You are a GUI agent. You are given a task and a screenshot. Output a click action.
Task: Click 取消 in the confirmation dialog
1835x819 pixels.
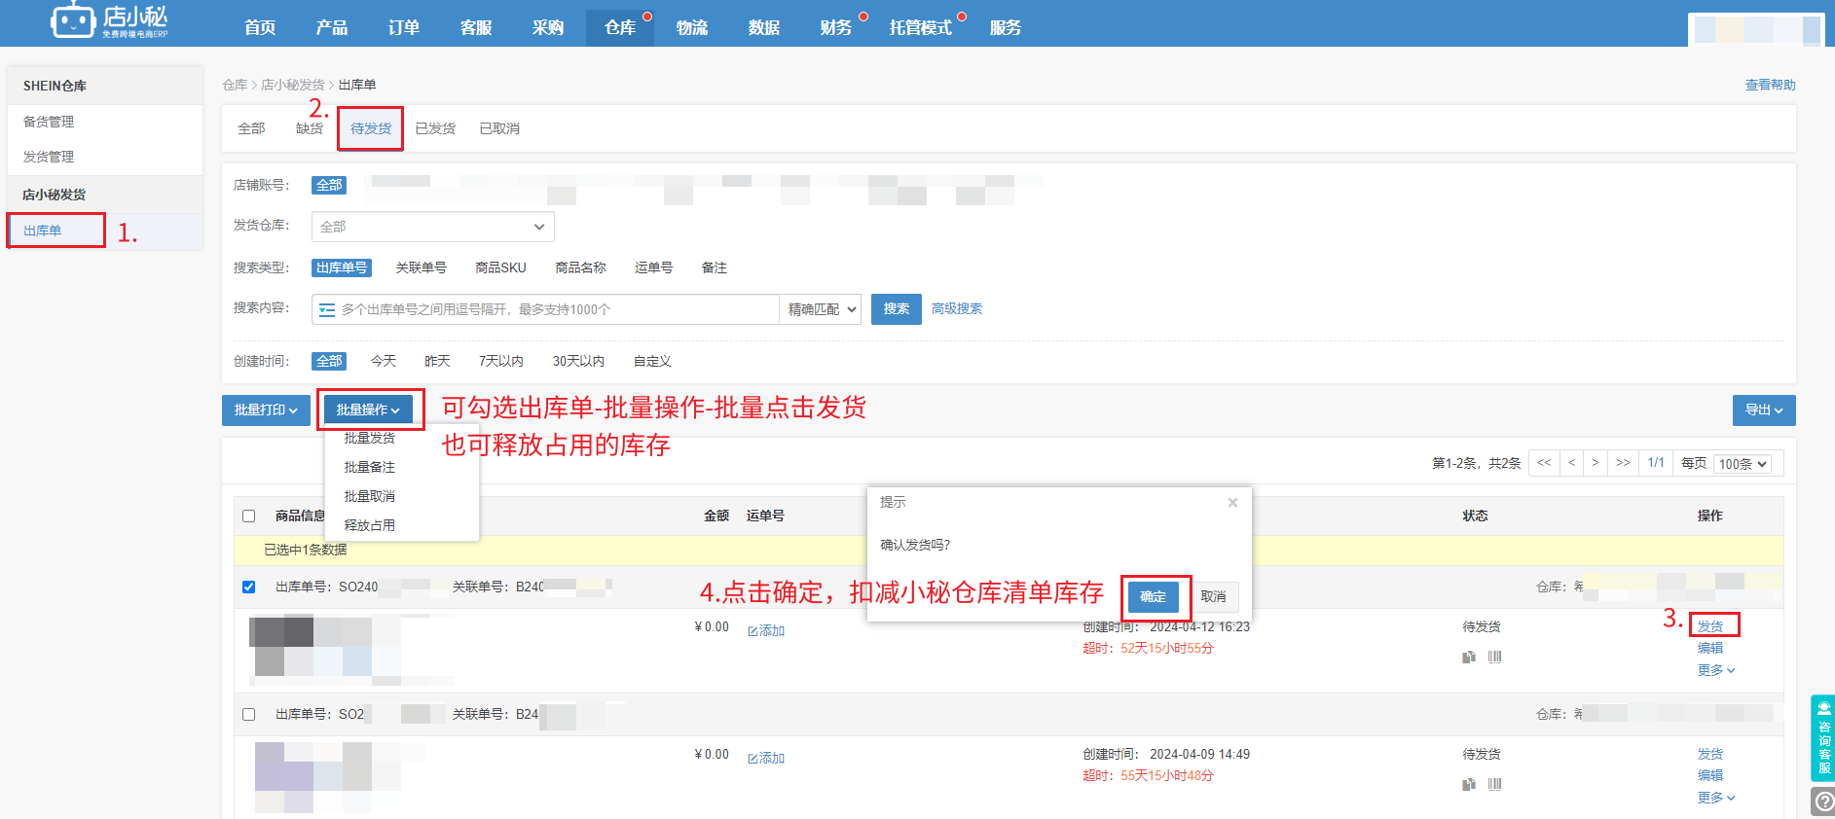coord(1213,596)
